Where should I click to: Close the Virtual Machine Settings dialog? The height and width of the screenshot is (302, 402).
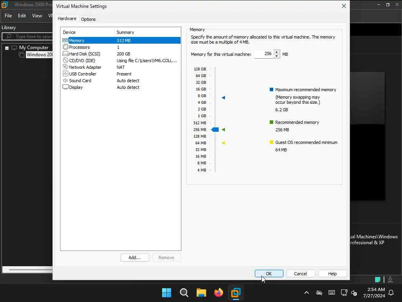pyautogui.click(x=344, y=6)
